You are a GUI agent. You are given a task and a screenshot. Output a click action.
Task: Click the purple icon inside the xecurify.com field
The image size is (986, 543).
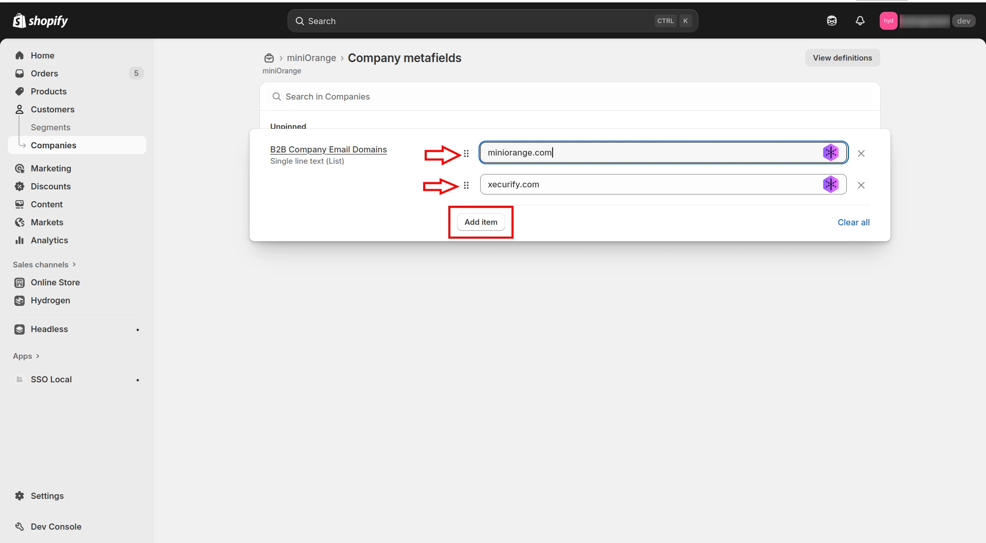[x=830, y=184]
